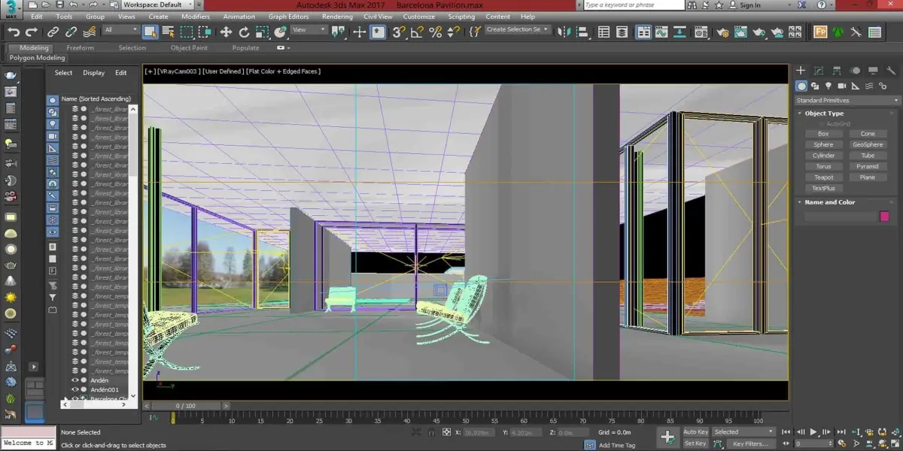The image size is (903, 451).
Task: Click Open File icon in title bar
Action: click(x=46, y=5)
